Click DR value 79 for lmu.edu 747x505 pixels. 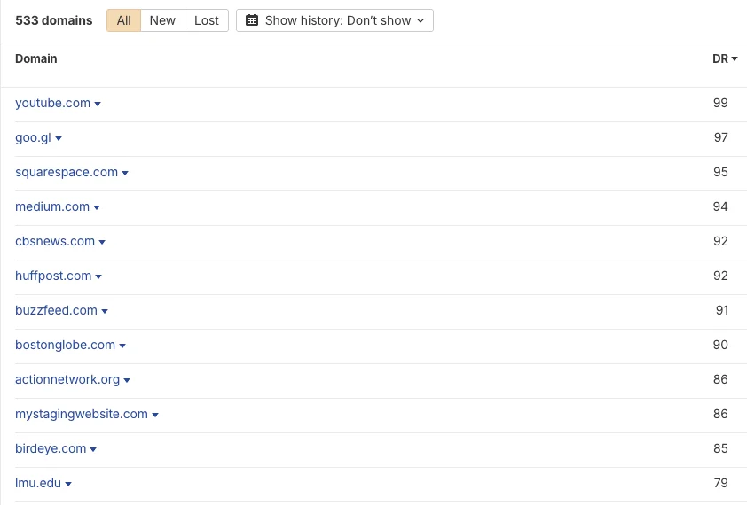click(x=720, y=483)
